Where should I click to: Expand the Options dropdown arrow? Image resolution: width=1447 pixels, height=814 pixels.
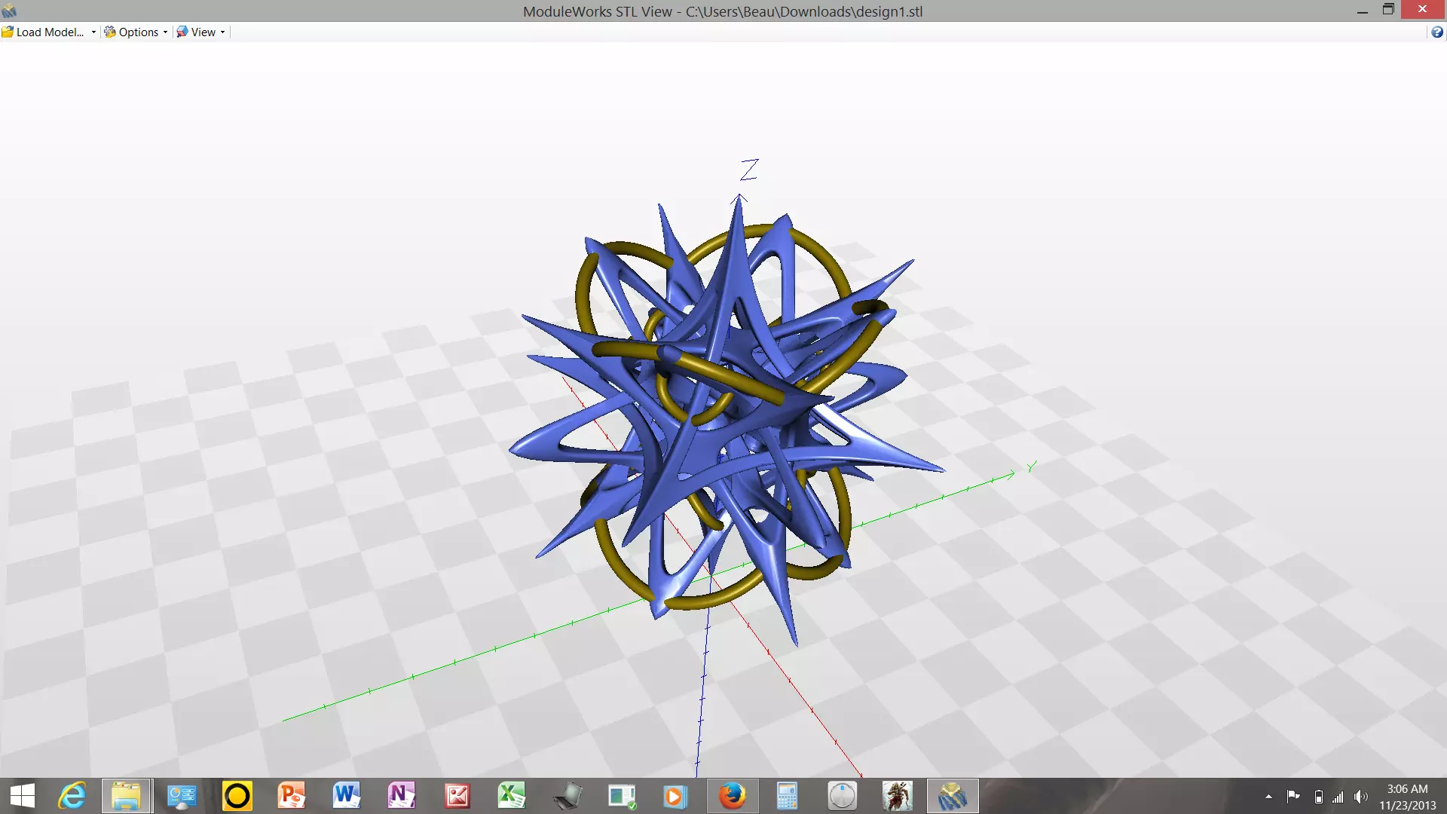[x=165, y=32]
